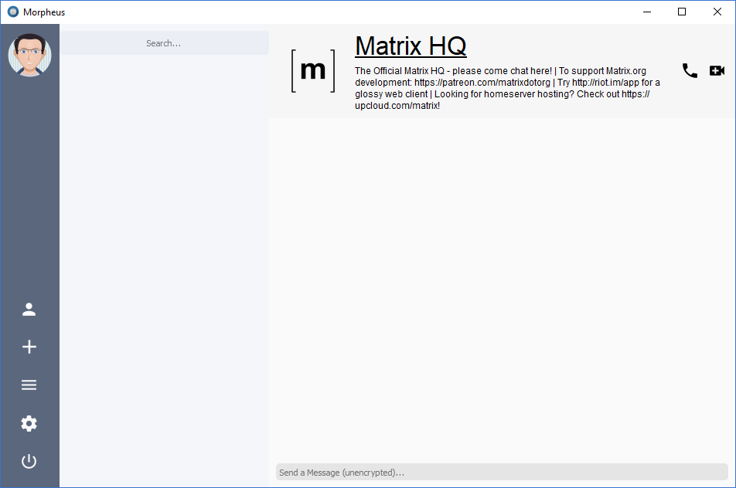Open the hamburger menu in sidebar
The height and width of the screenshot is (488, 736).
point(29,385)
